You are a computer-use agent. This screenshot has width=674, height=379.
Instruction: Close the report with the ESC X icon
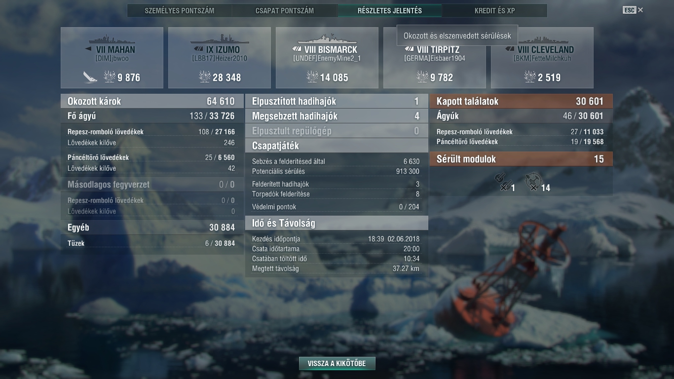coord(633,10)
